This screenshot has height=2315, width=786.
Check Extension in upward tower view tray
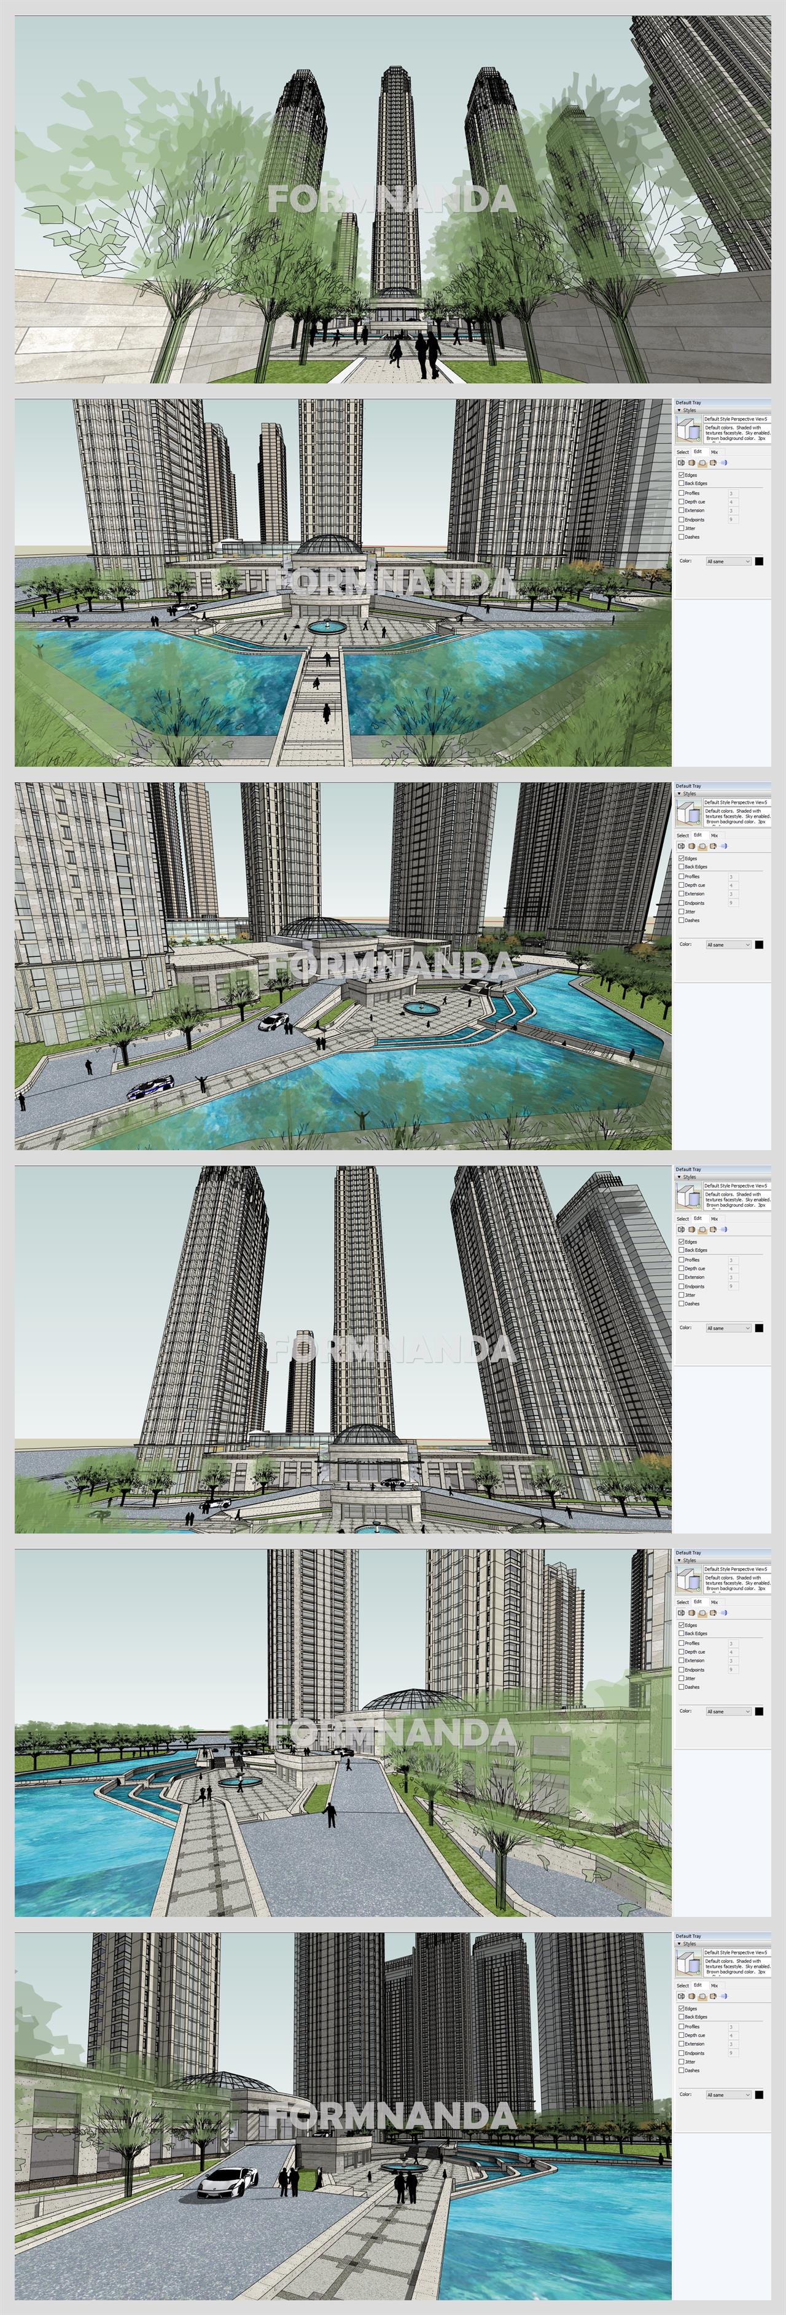point(681,1277)
